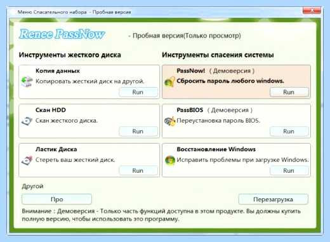Click the Восстановление Windows logo icon

[x=170, y=160]
